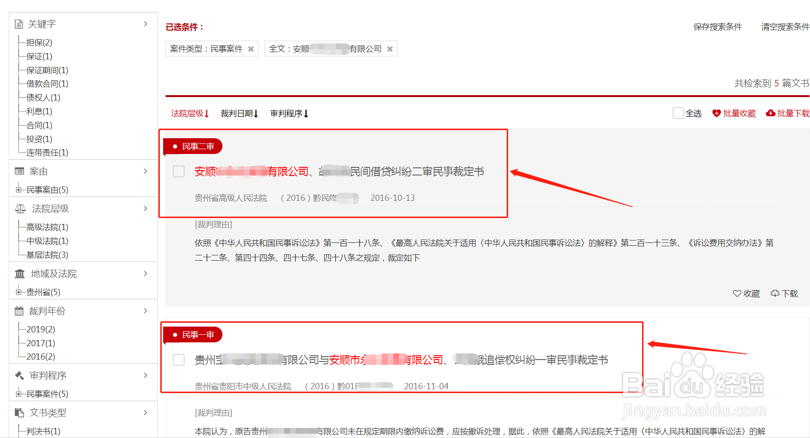The width and height of the screenshot is (810, 438).
Task: Click the 地域及法院 building icon
Action: click(x=20, y=274)
